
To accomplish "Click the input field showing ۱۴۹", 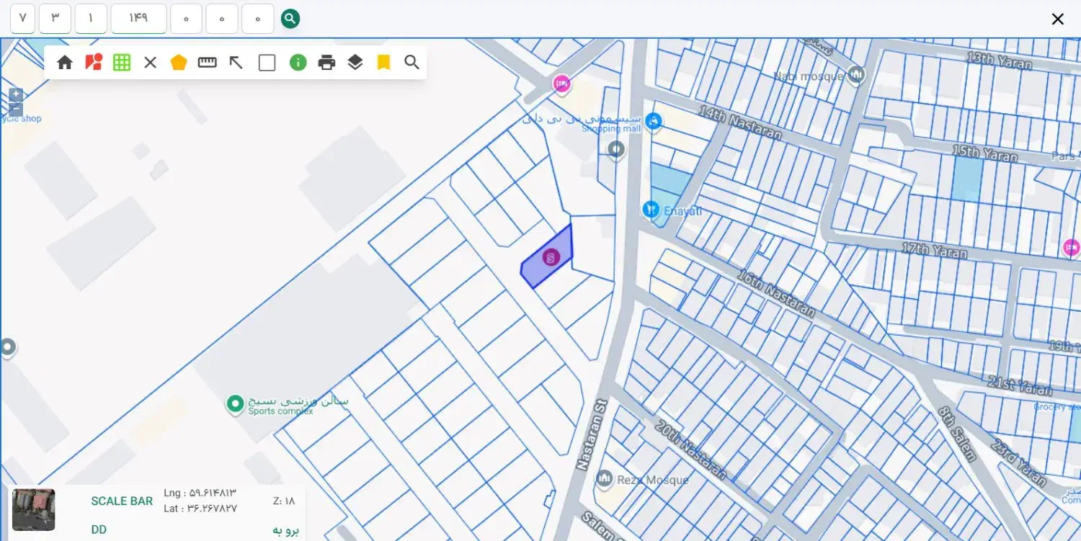I will (138, 19).
